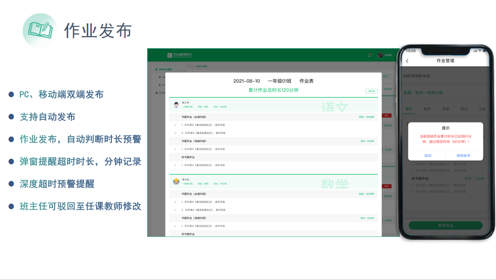
Task: Remove item 1 under 语文 非书面作业
Action: click(175, 165)
